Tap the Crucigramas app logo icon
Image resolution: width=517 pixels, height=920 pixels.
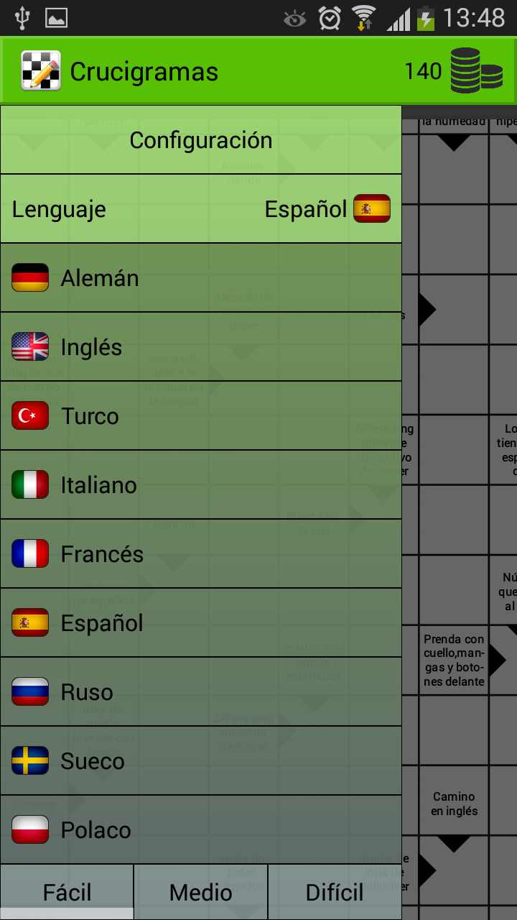(x=41, y=70)
